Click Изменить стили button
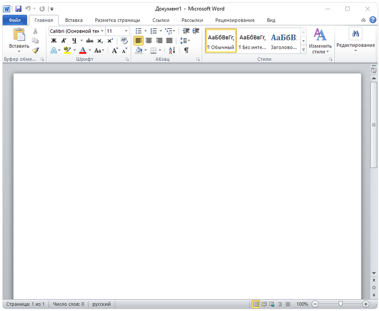This screenshot has height=311, width=379. (x=320, y=41)
